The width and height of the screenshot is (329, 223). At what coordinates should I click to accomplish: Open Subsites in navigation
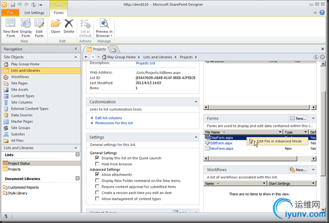(x=18, y=134)
